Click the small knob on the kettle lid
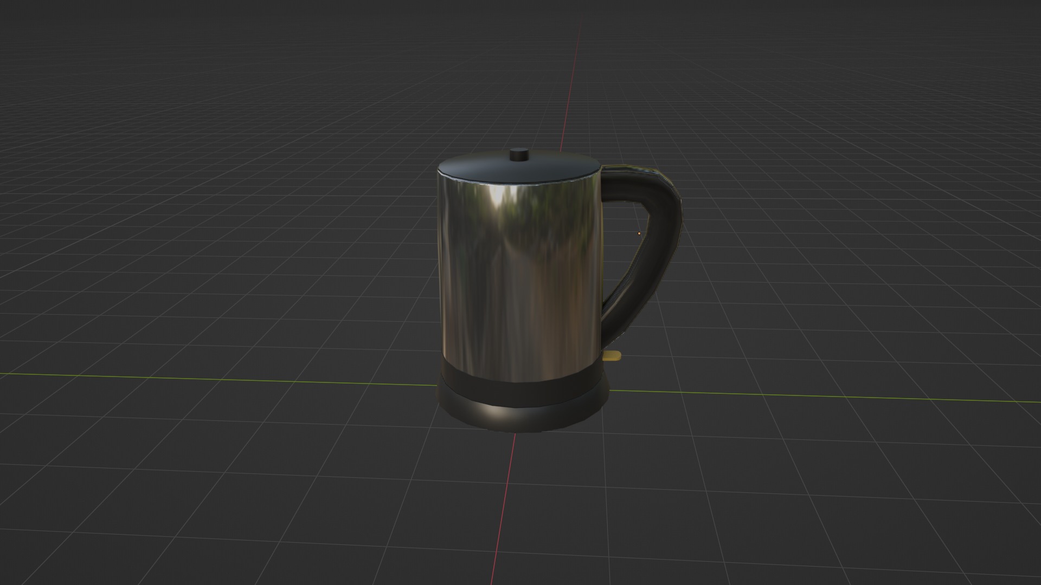Screen dimensions: 1041x585 (520, 154)
